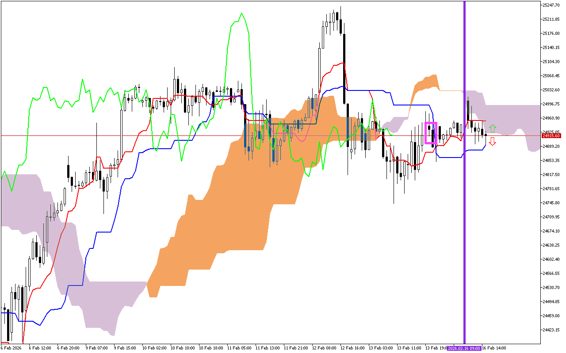
Task: Click the 12 Feb 08:00 time label
Action: point(324,348)
